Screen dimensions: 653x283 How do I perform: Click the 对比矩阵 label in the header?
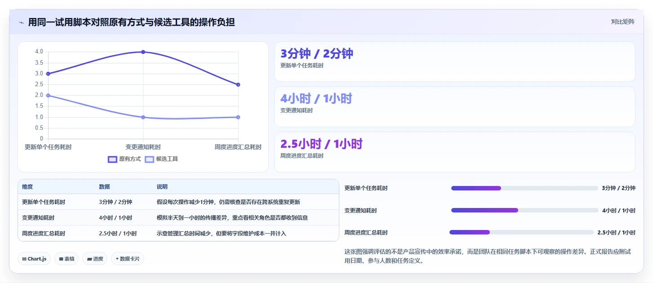(x=622, y=22)
